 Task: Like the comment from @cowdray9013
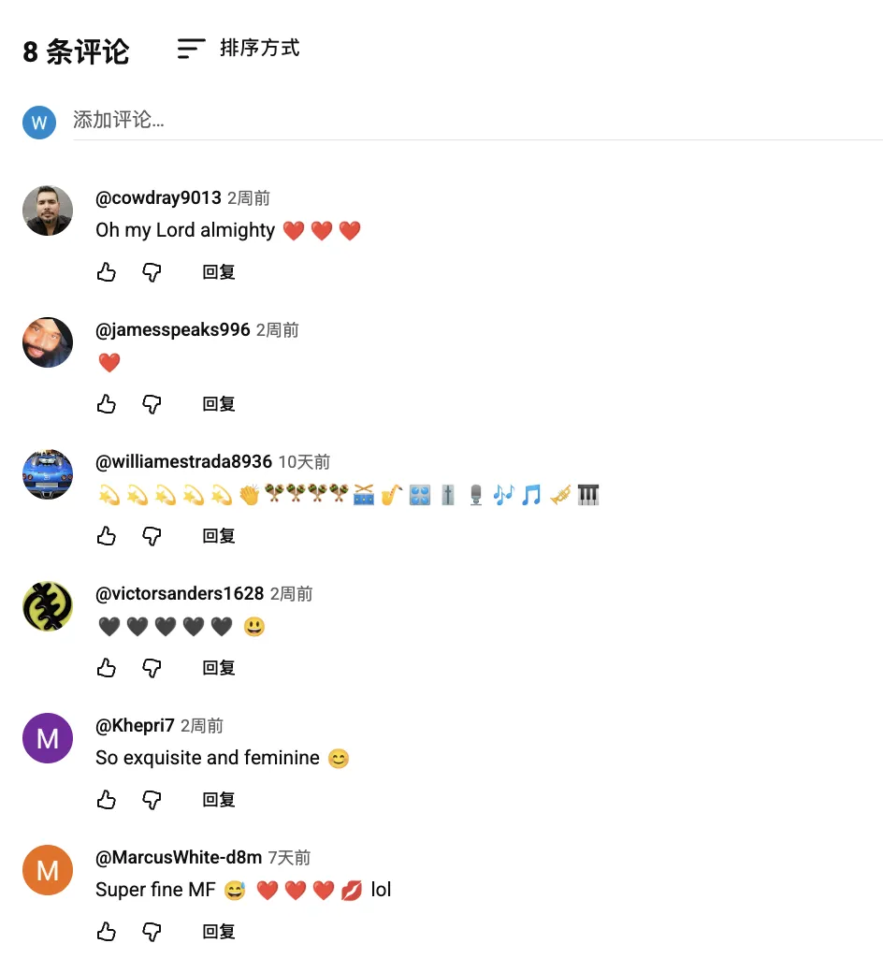107,272
